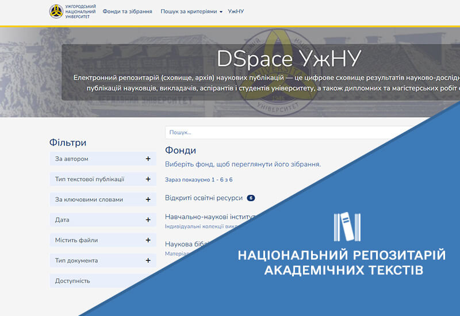
Task: Click the Зараз показуємо 1 - 6 з 6 text
Action: pyautogui.click(x=198, y=180)
